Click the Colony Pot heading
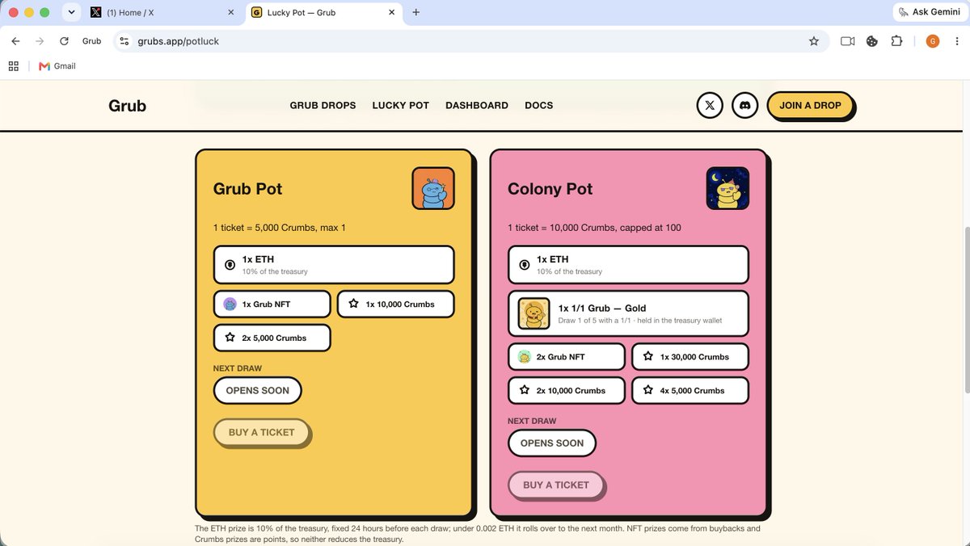Screen dimensions: 970x546 [550, 189]
